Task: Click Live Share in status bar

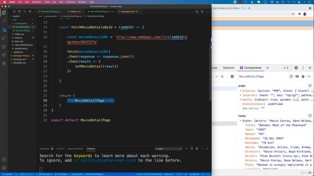Action: (x=61, y=174)
